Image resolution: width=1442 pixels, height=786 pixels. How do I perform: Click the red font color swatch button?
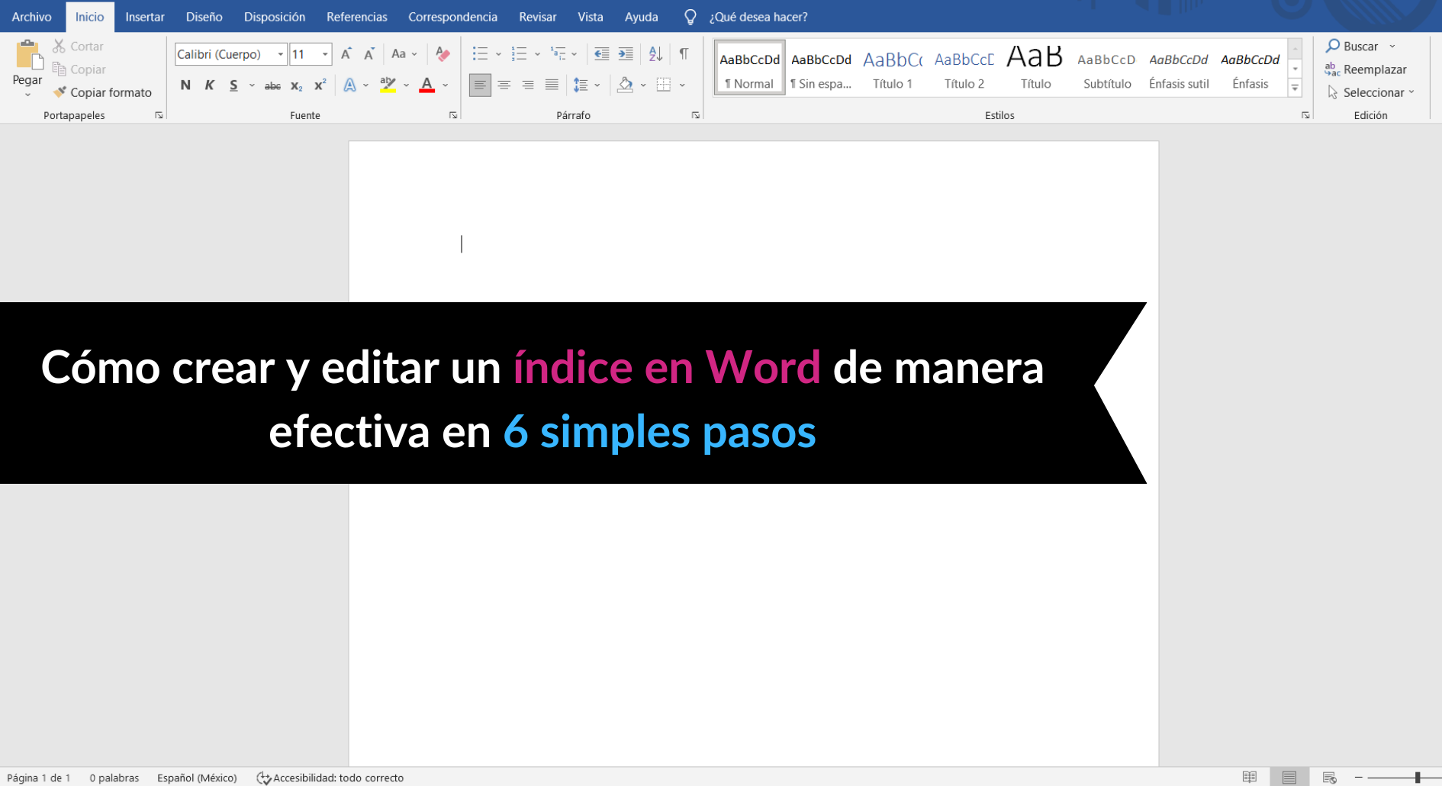tap(427, 85)
